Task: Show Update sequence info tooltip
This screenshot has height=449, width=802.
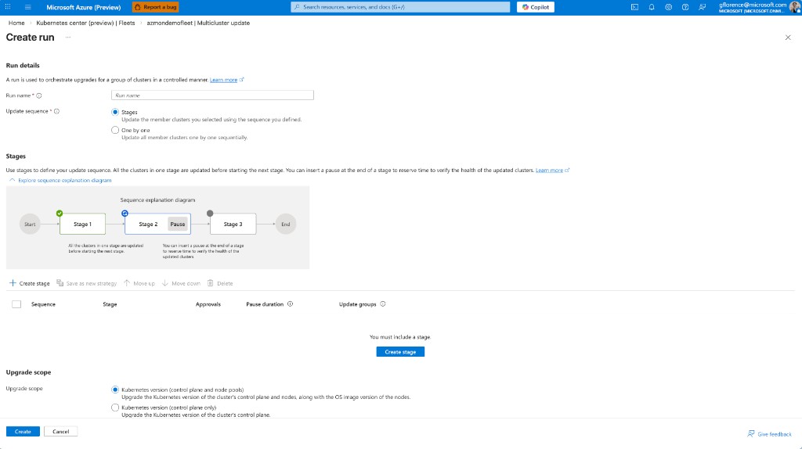Action: coord(56,111)
